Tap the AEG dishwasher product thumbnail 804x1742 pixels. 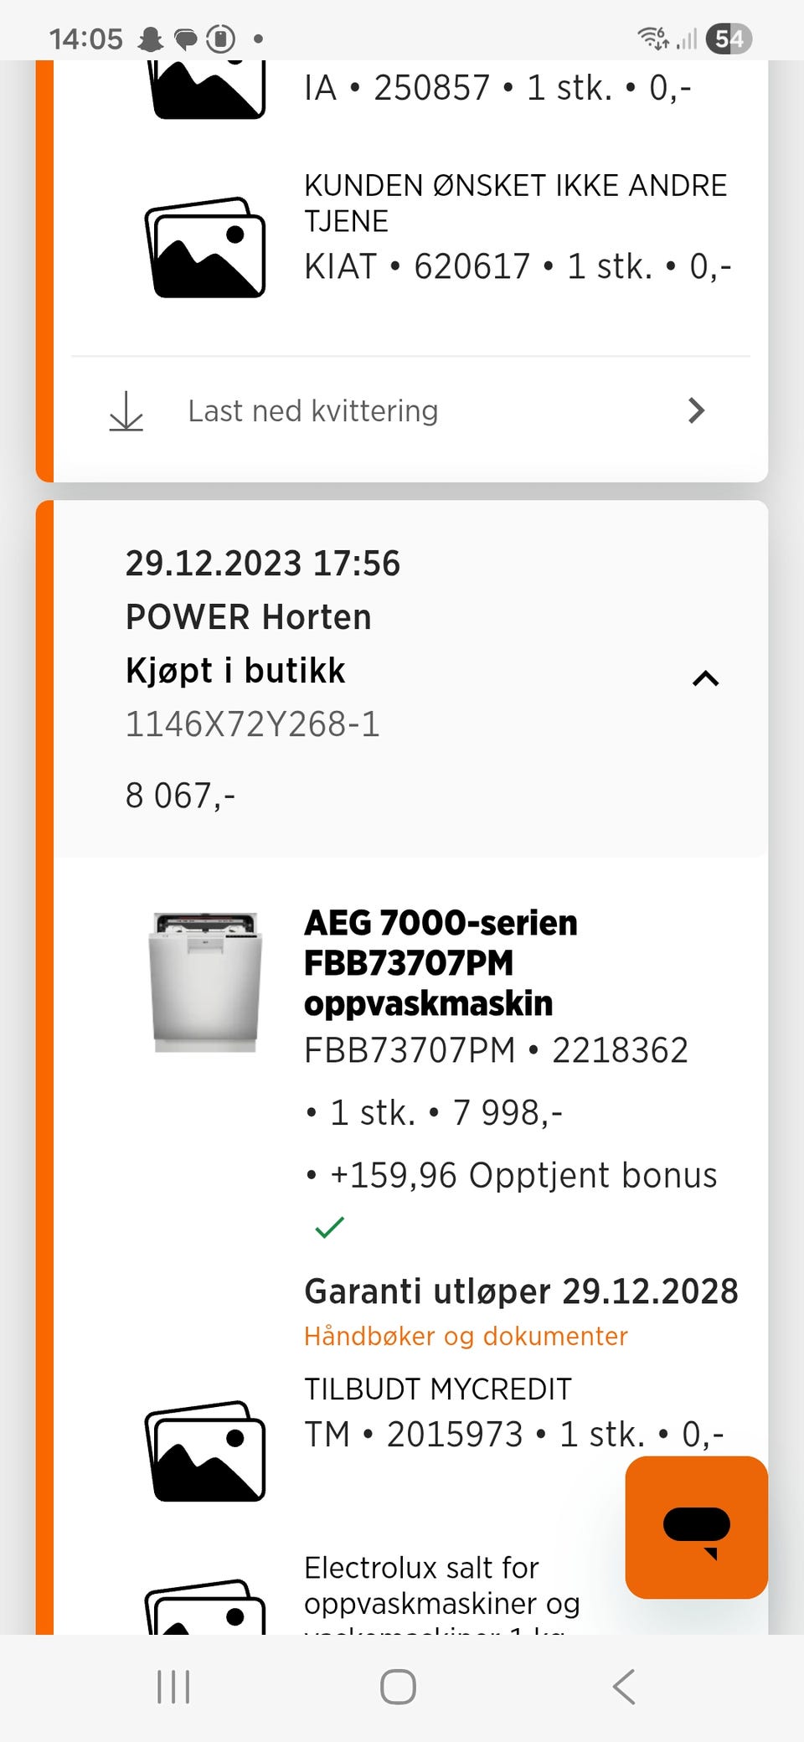(205, 982)
